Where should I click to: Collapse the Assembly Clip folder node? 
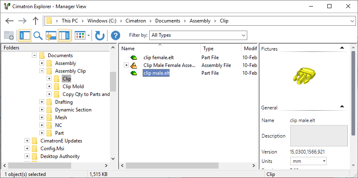pos(42,71)
